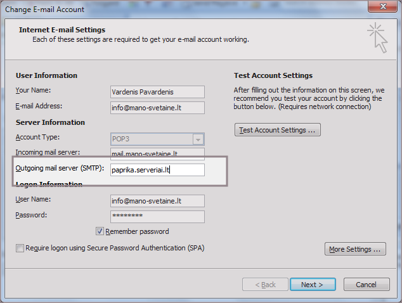Focus the Your Name text field

157,92
